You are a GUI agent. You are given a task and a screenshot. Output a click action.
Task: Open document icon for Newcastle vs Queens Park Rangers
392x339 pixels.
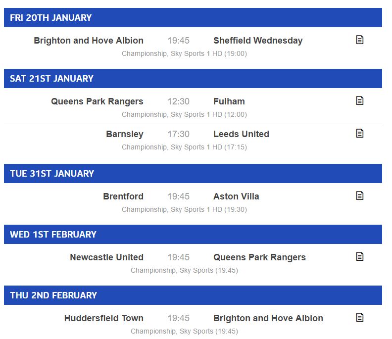(x=359, y=256)
